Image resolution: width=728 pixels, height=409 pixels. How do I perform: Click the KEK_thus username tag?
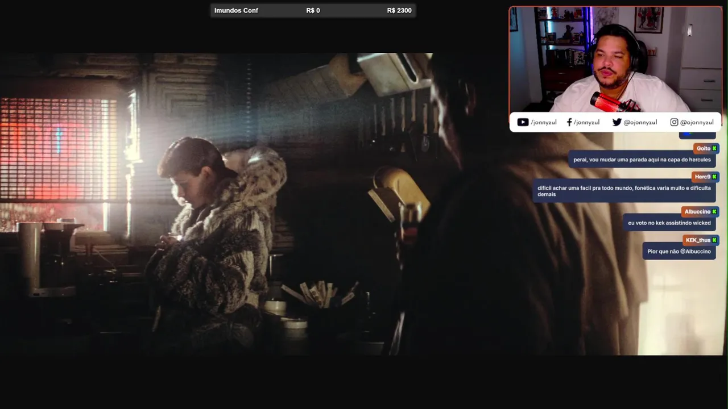(x=701, y=240)
